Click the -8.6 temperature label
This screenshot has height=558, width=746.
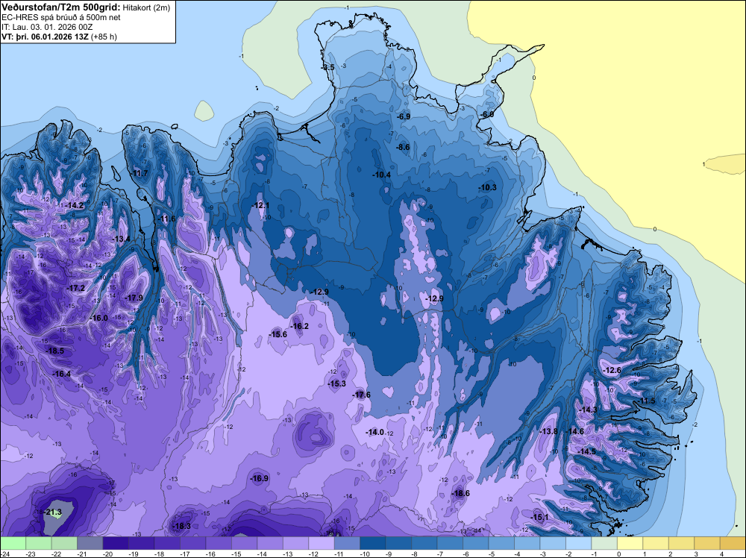click(403, 148)
